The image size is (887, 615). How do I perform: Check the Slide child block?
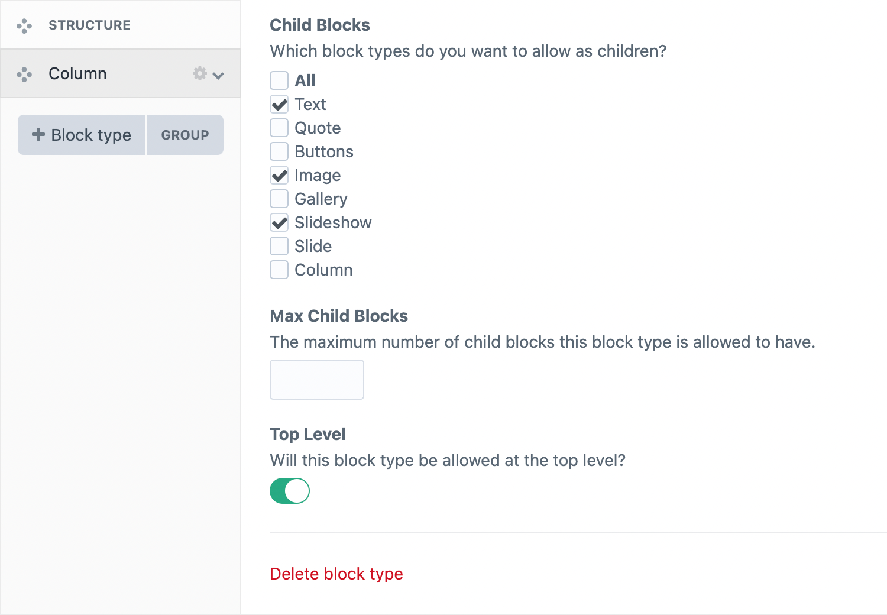tap(279, 246)
